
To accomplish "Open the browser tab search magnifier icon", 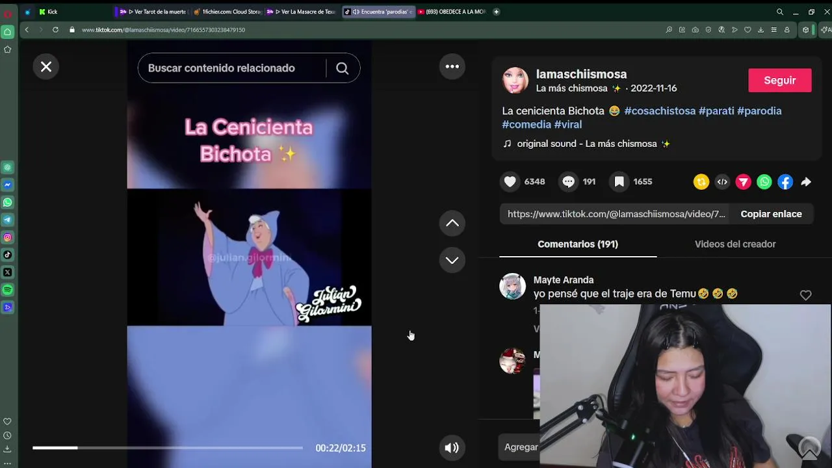I will coord(780,12).
